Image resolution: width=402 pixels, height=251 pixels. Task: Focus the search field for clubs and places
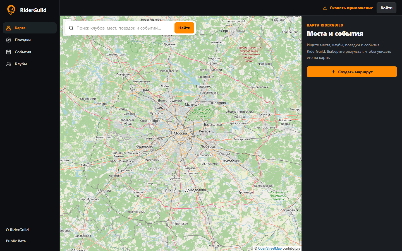tap(124, 28)
